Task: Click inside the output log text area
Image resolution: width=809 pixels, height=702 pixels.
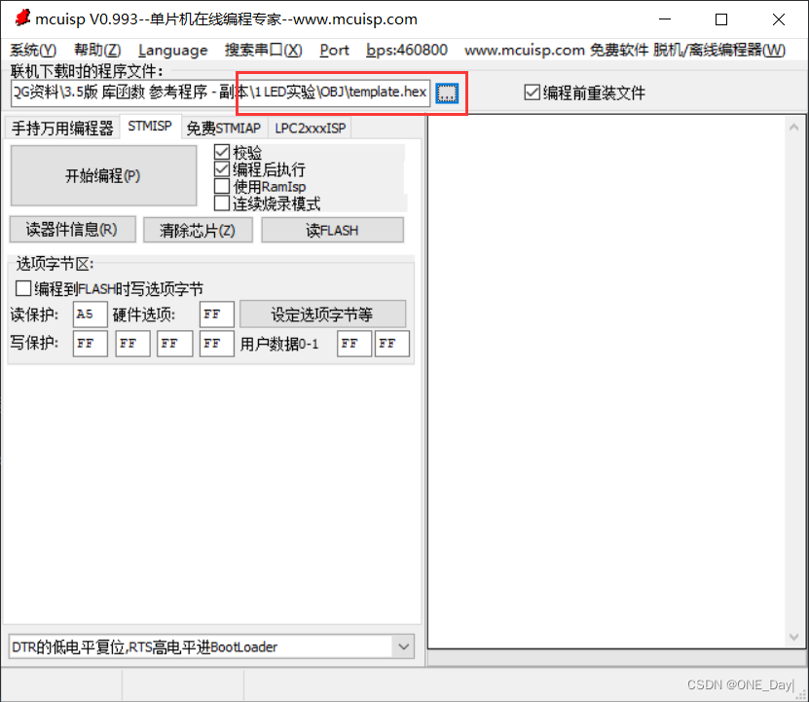Action: pos(607,382)
